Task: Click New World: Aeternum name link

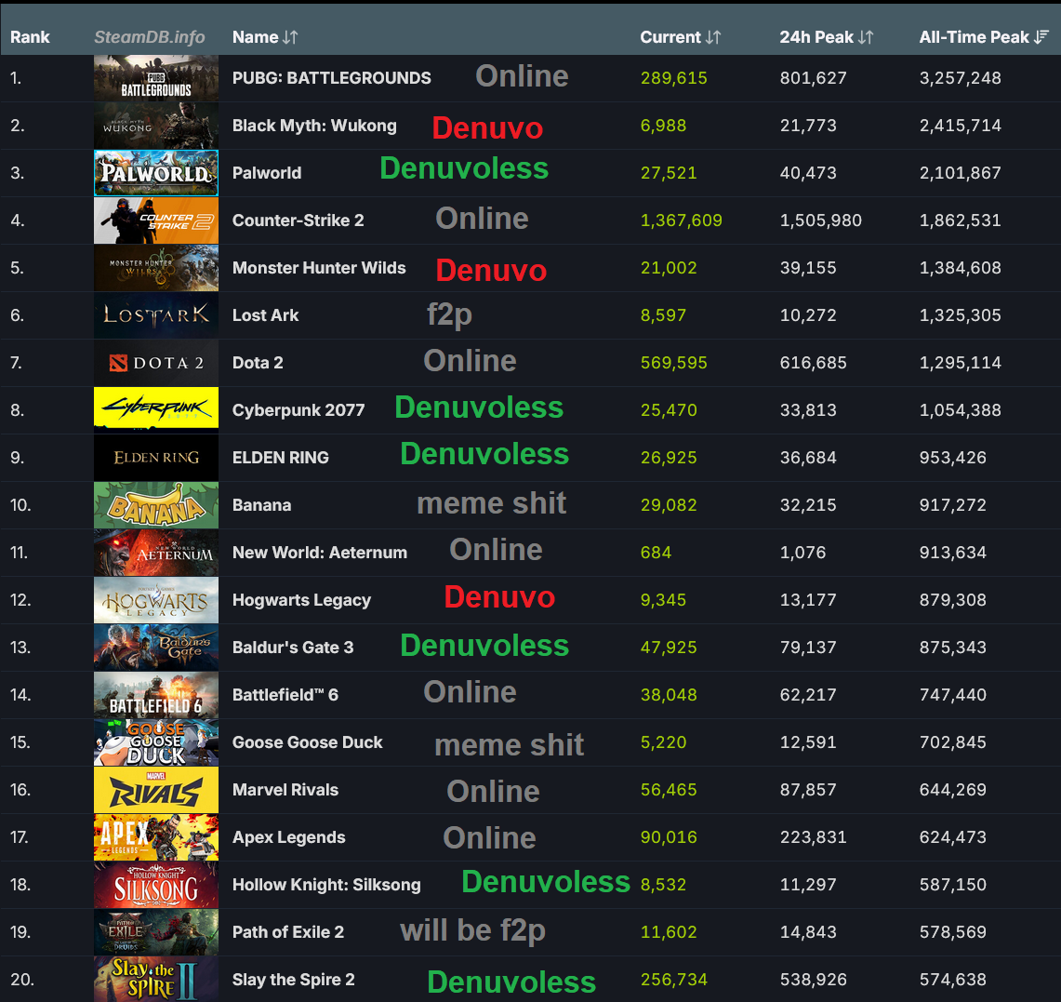Action: [x=319, y=553]
